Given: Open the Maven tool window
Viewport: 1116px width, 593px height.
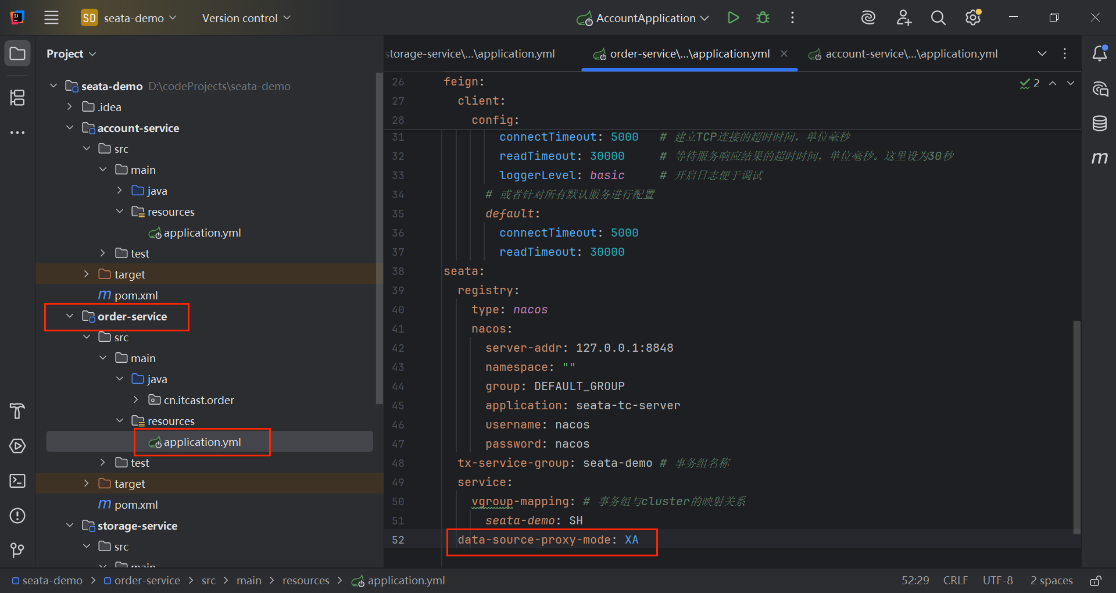Looking at the screenshot, I should [1100, 158].
